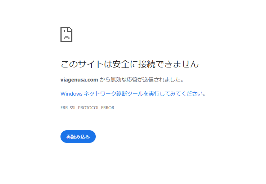Click the word Windows in the blue link
This screenshot has width=266, height=184.
71,94
